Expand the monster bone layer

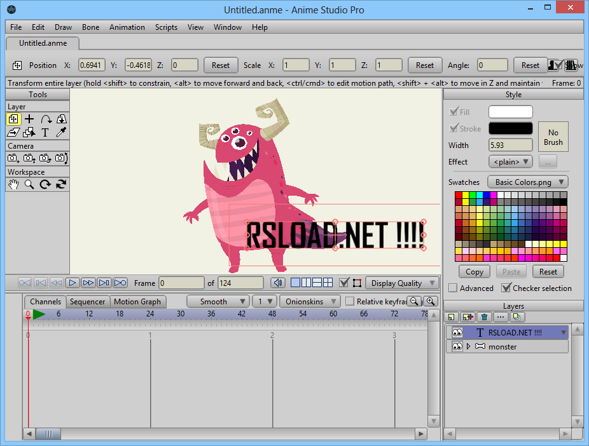pyautogui.click(x=468, y=347)
